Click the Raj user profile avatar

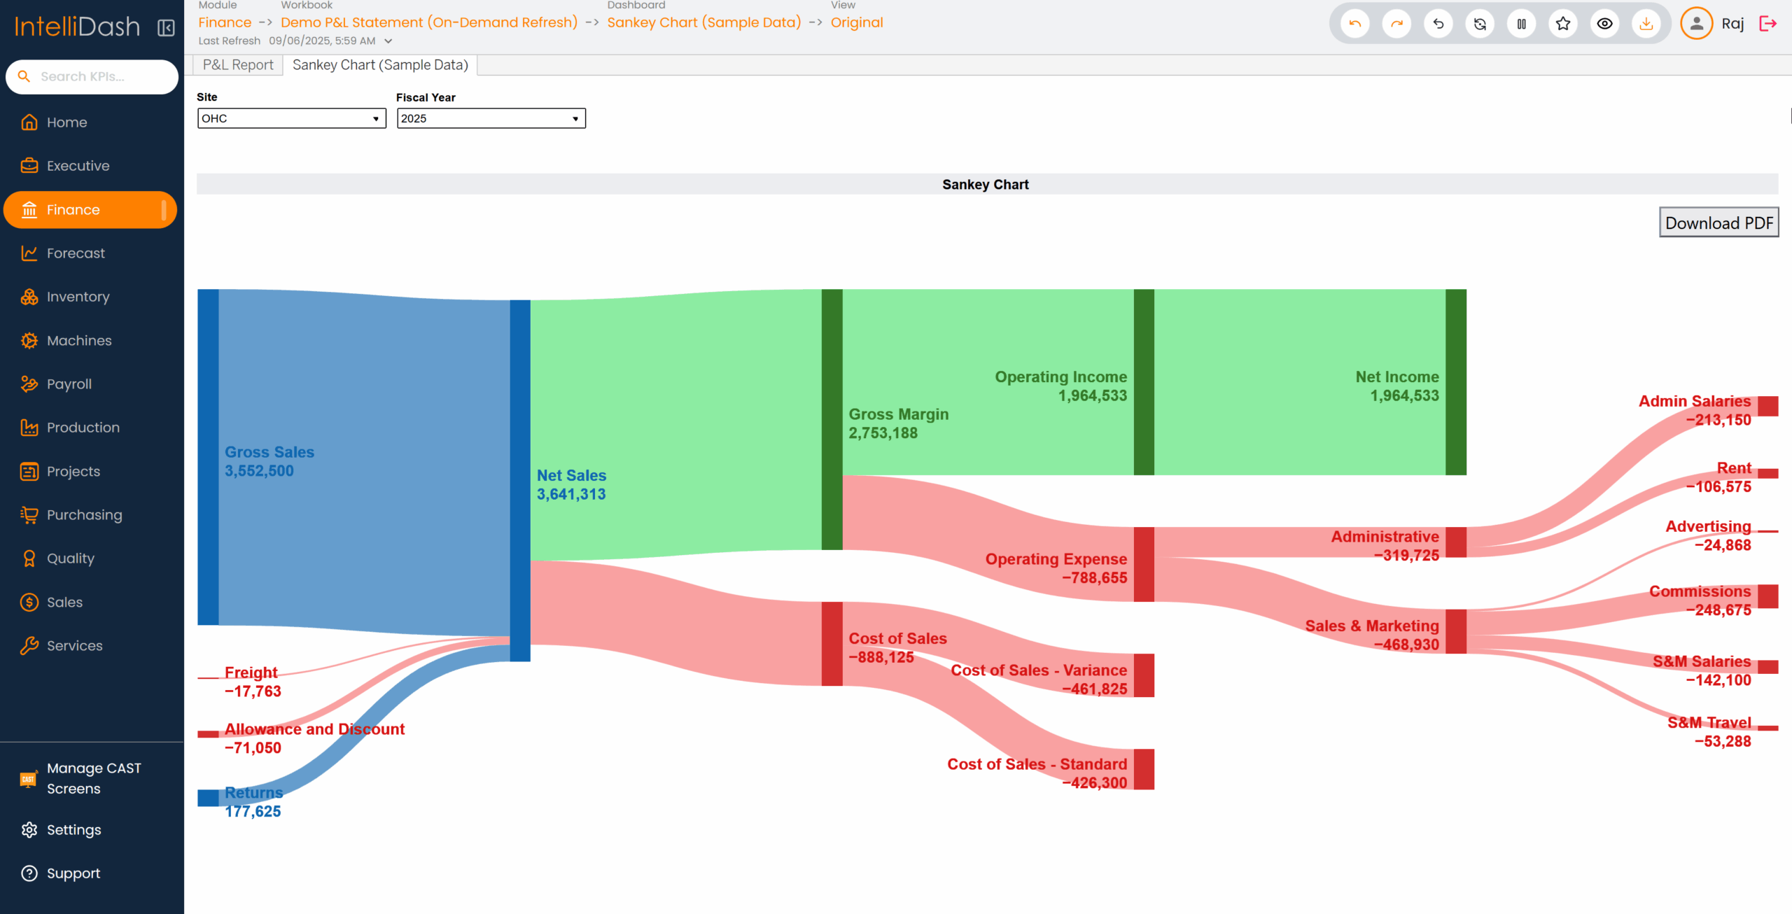point(1696,24)
